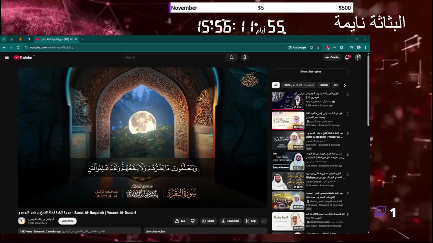433x243 pixels.
Task: Open options for Abdulrhman Mosad video
Action: pos(348,214)
